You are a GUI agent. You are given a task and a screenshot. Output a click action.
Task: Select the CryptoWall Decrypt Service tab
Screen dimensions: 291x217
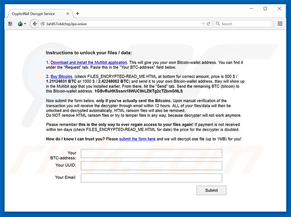pyautogui.click(x=39, y=14)
